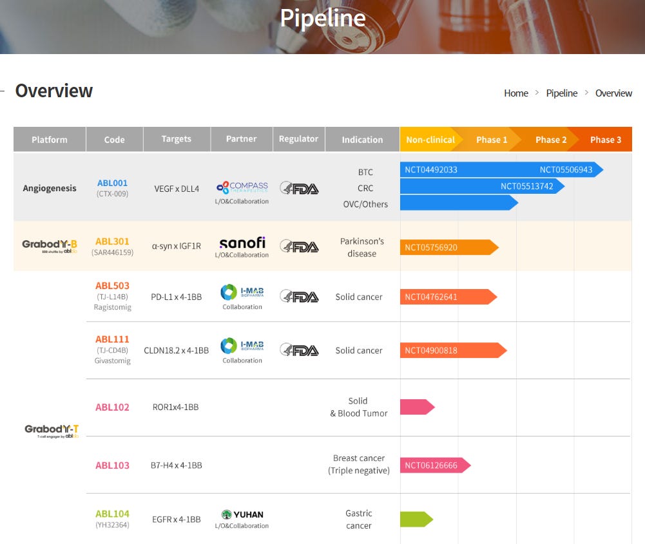Image resolution: width=645 pixels, height=544 pixels.
Task: Click the I-MAB logo in the ABL503 row
Action: pos(242,292)
